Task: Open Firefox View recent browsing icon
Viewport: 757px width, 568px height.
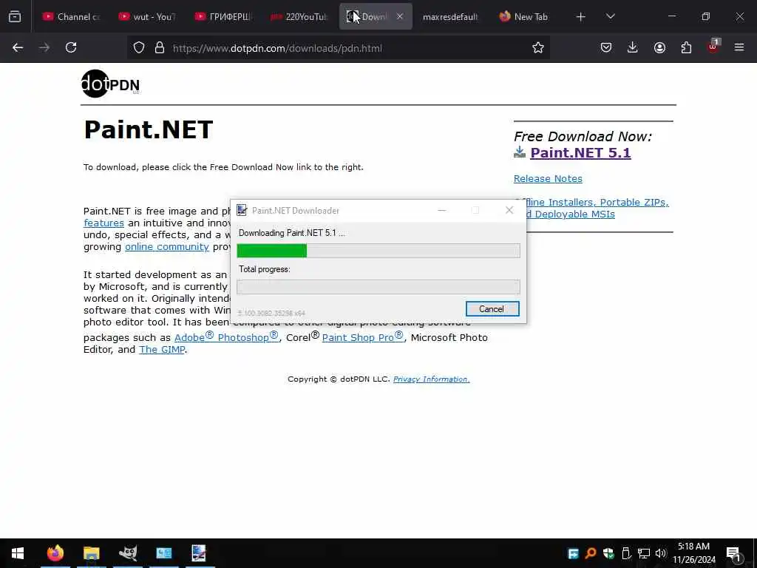Action: [x=15, y=16]
